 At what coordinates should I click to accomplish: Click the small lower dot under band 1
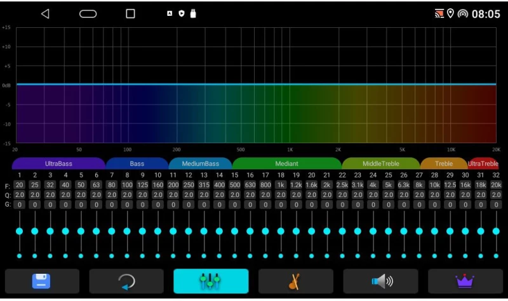click(20, 256)
